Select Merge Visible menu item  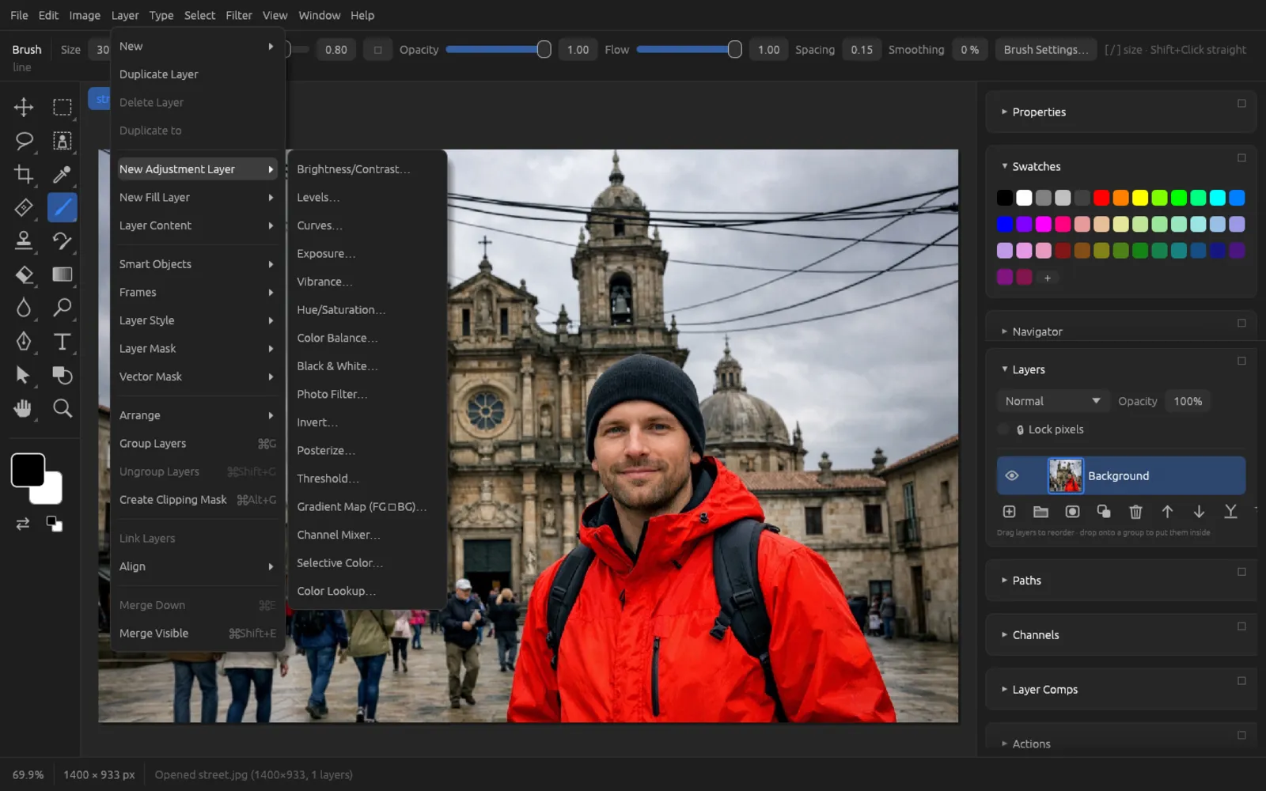click(x=197, y=633)
